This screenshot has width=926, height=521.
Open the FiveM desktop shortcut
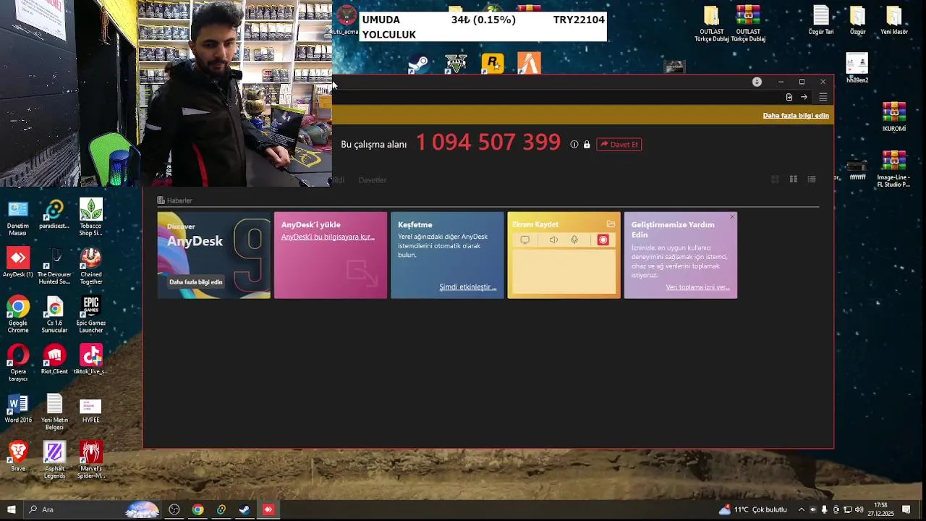(530, 64)
